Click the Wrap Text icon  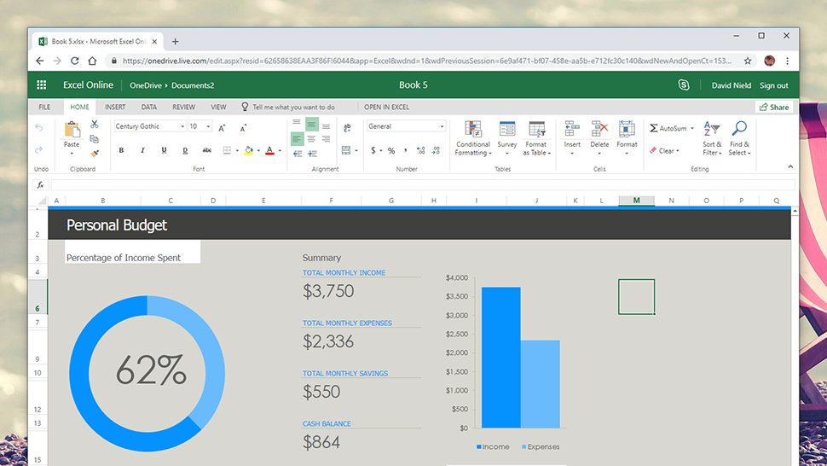click(347, 128)
